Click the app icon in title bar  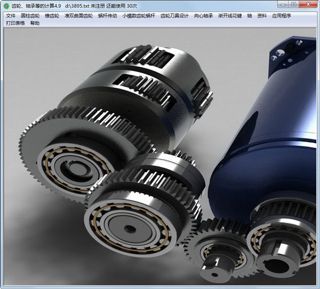[6, 5]
